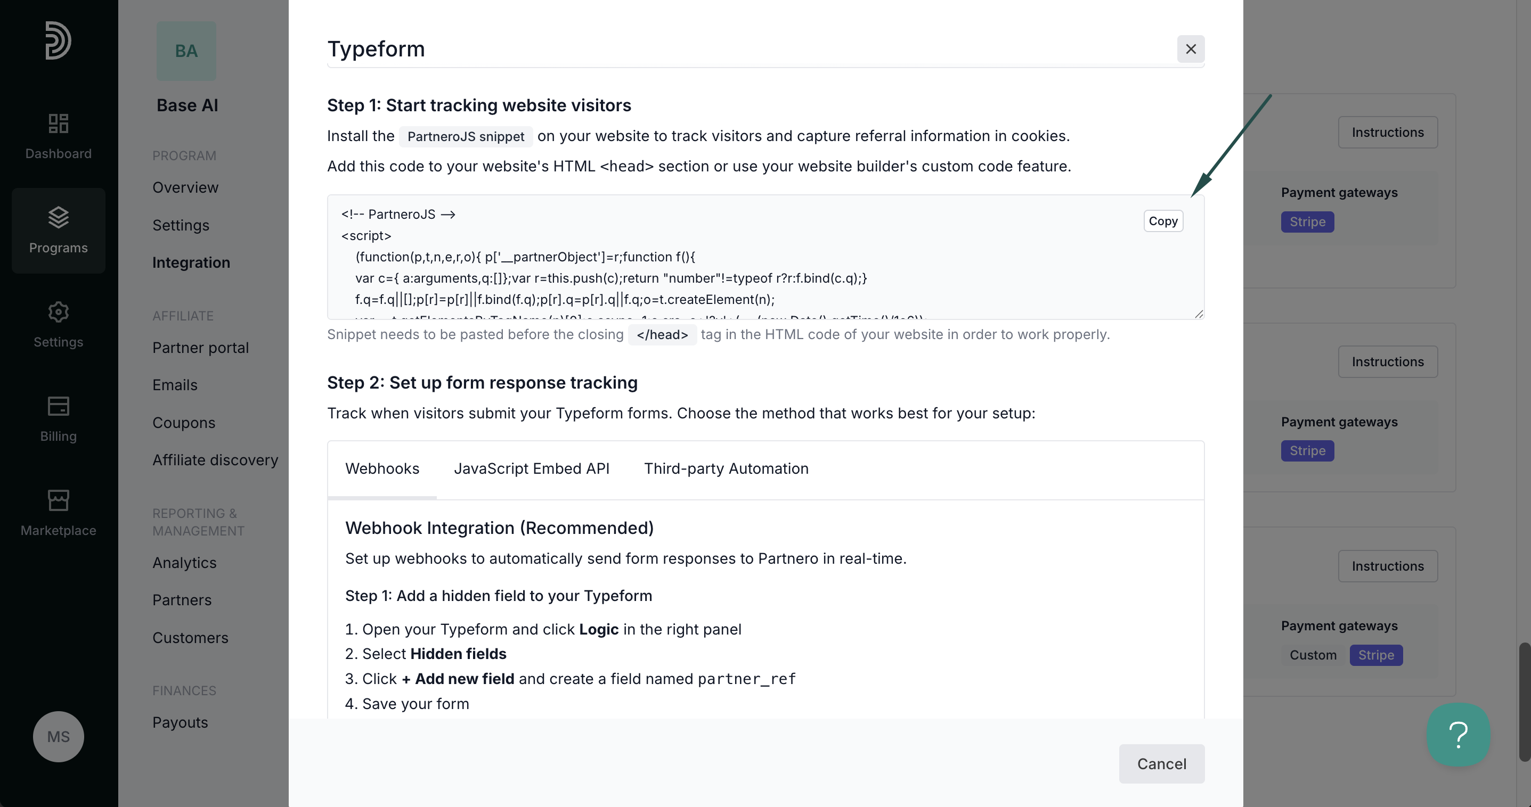Viewport: 1531px width, 807px height.
Task: Click Stripe tag next to Custom
Action: 1376,655
